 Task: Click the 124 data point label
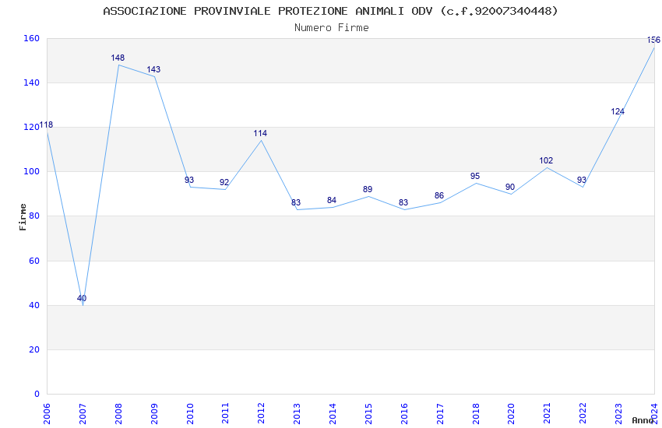click(618, 111)
